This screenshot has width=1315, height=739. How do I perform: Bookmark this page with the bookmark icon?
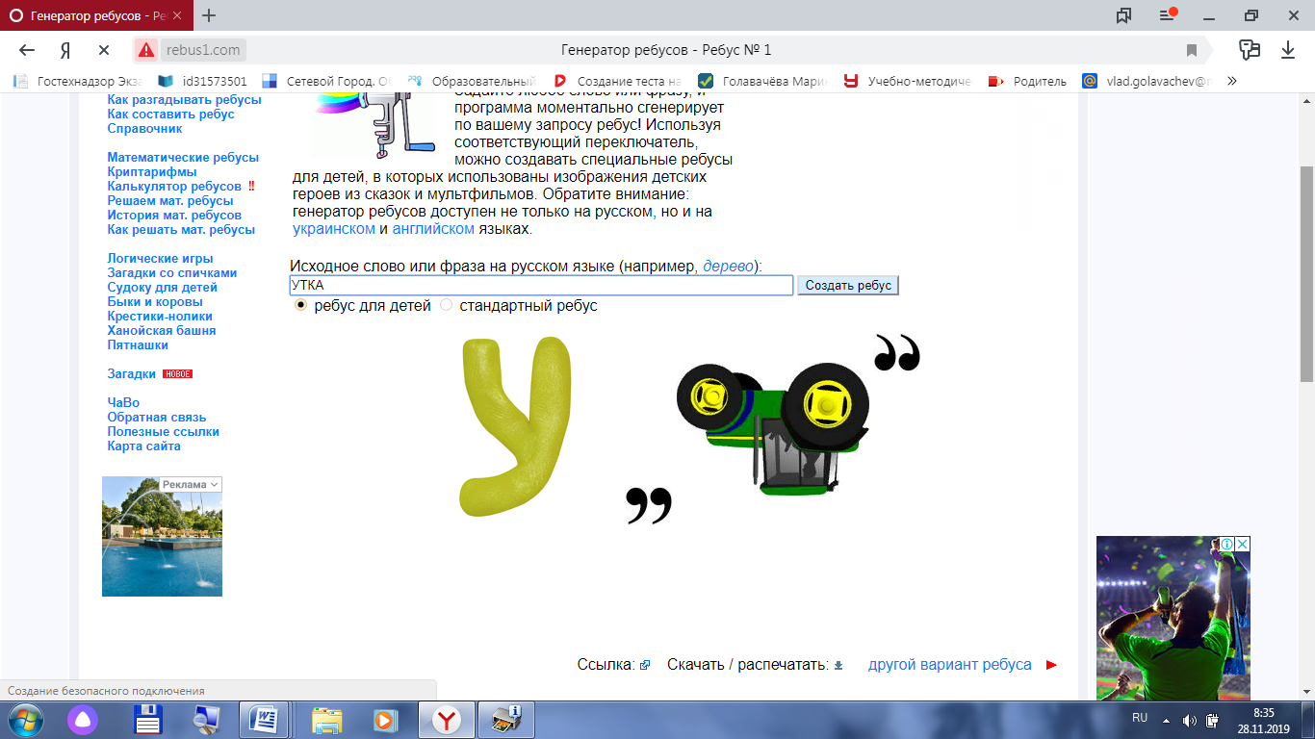coord(1192,50)
